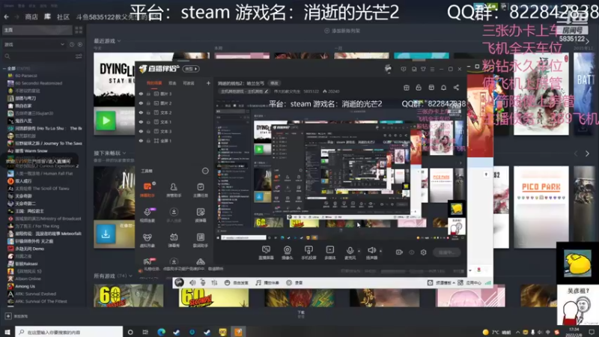Open Task View on the taskbar
Screen dimensions: 599x337
(x=145, y=332)
